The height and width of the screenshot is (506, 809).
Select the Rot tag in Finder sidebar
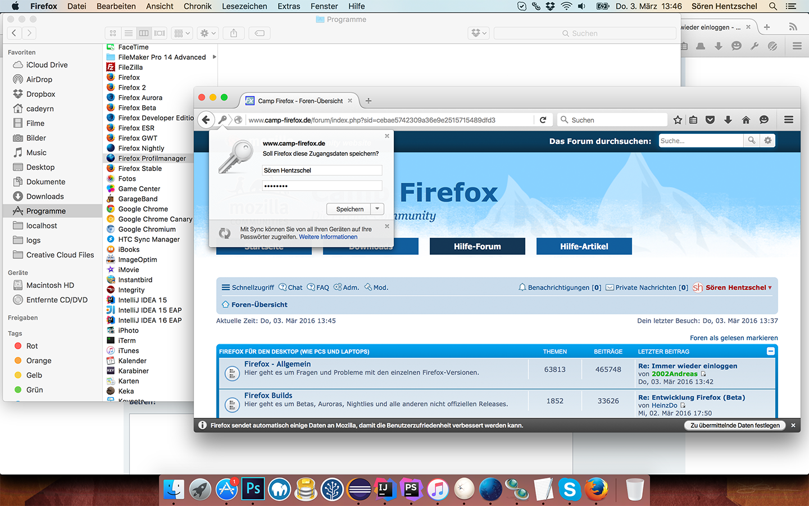point(32,346)
